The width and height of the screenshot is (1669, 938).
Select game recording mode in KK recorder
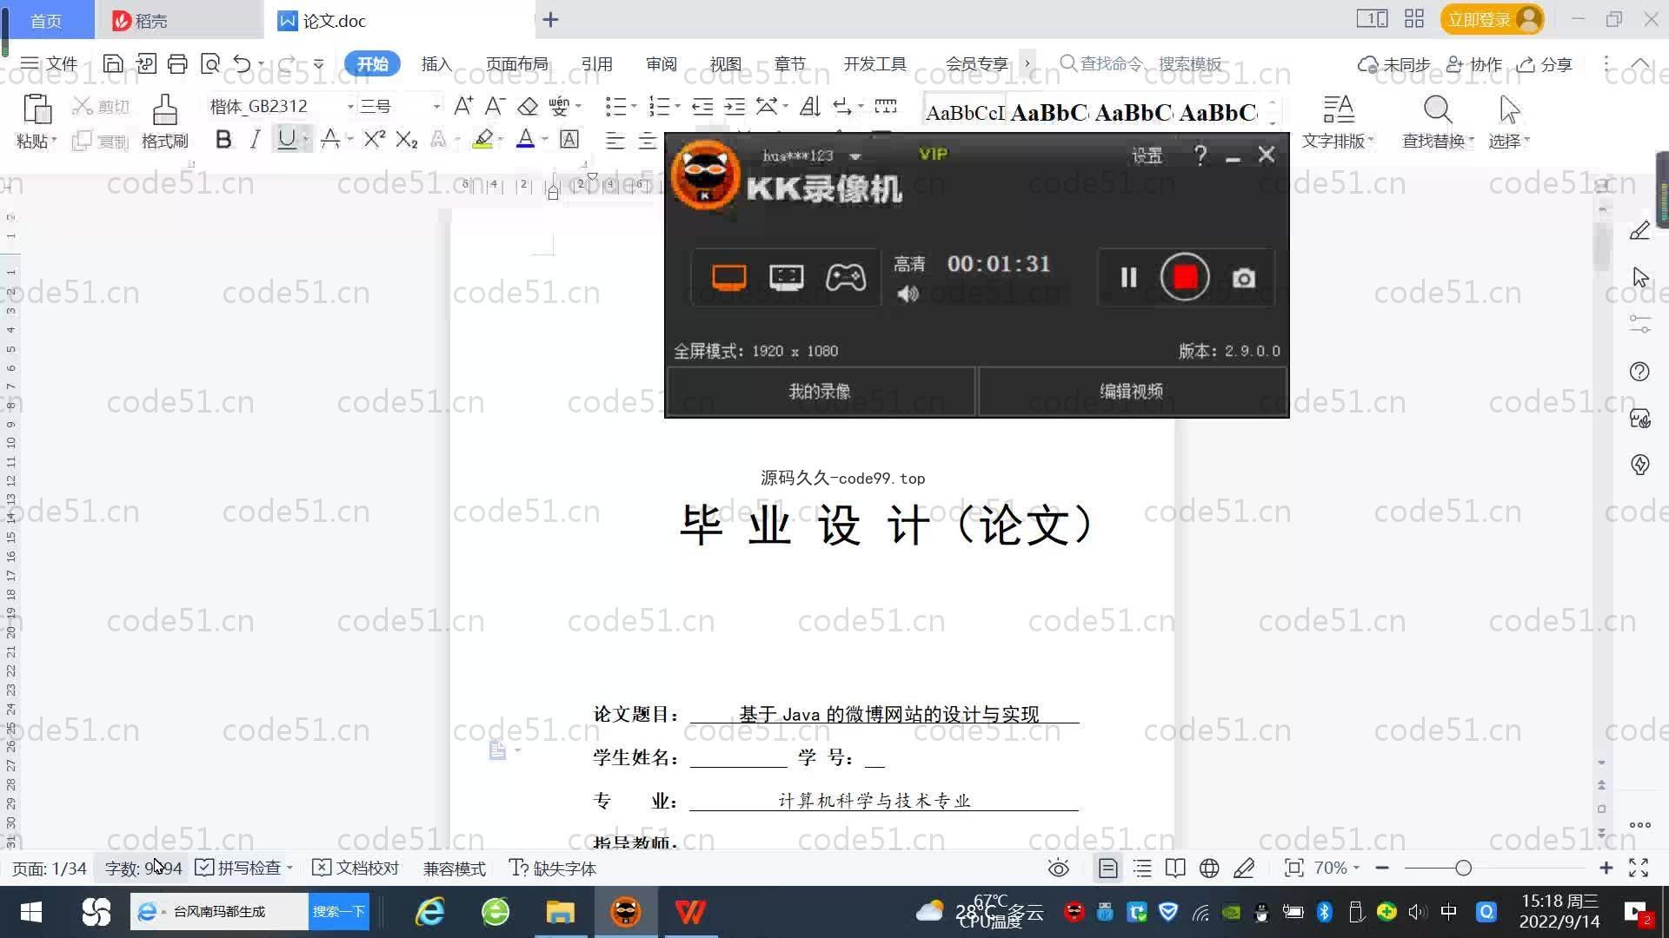(845, 277)
